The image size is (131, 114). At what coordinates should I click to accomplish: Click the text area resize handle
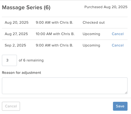[x=126, y=93]
